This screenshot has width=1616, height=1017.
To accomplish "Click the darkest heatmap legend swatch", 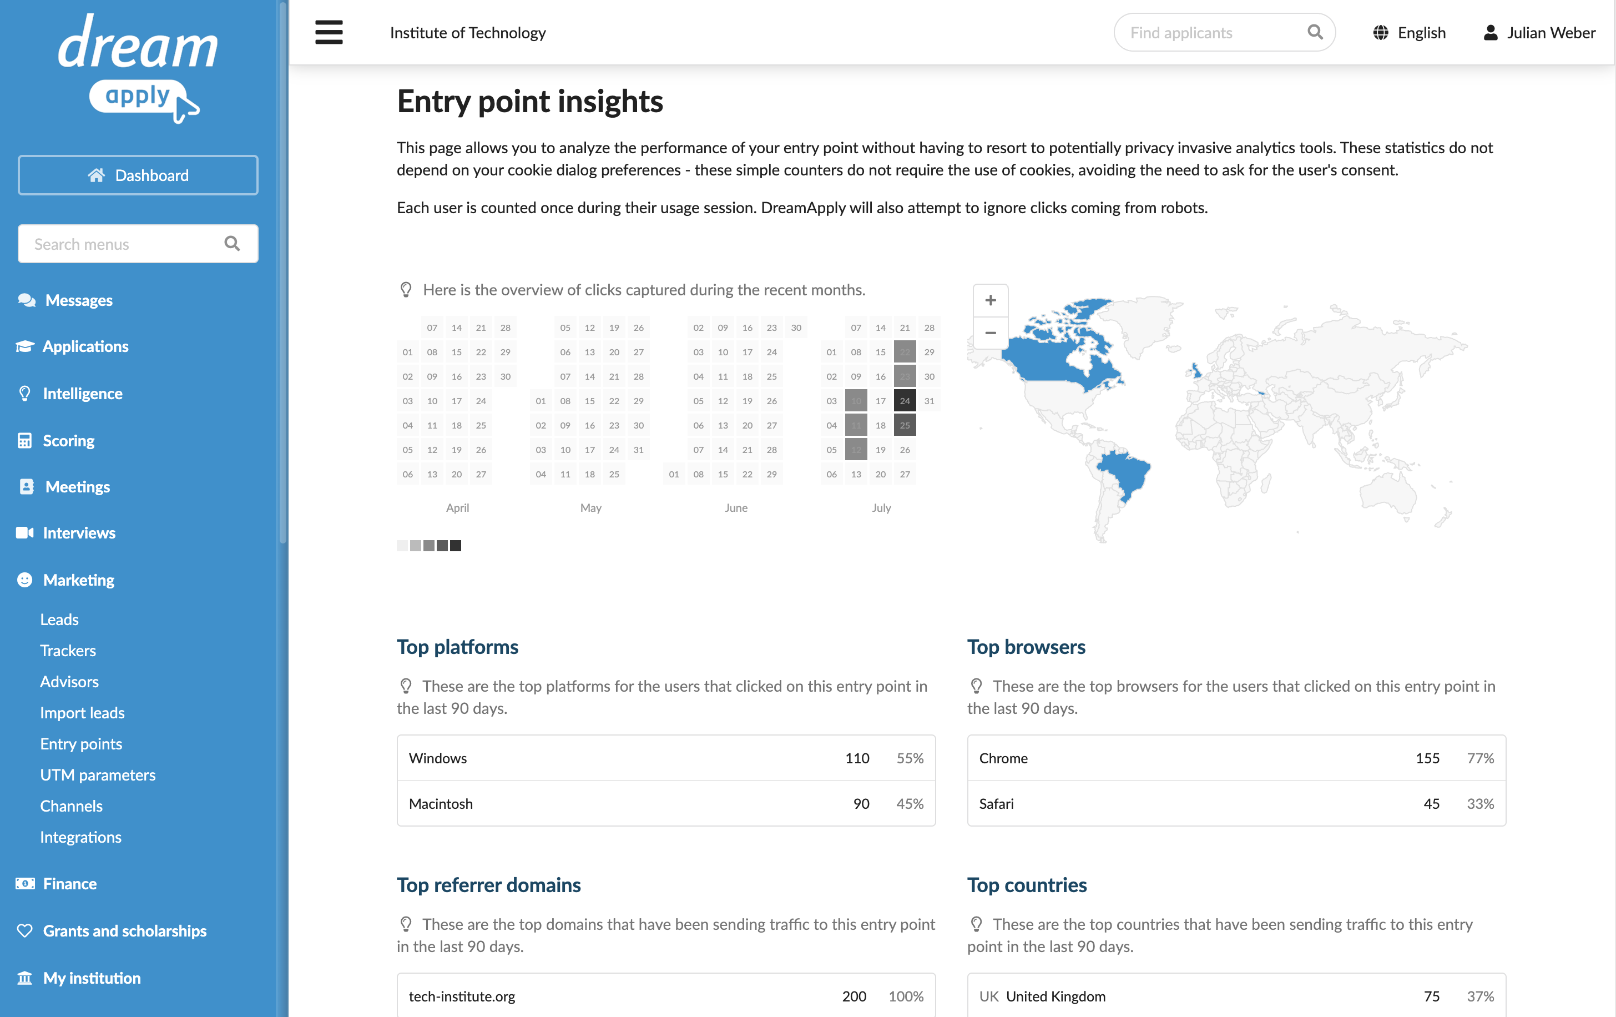I will [x=456, y=546].
